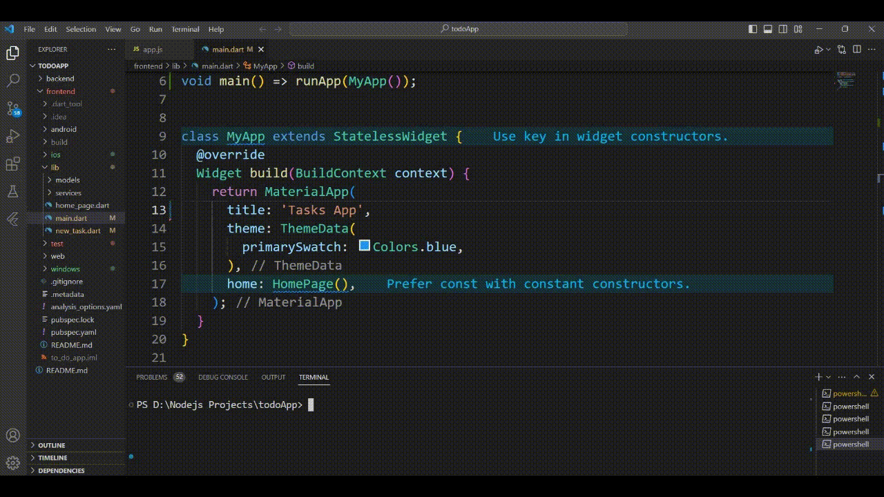Open the Run and Debug view
This screenshot has height=497, width=884.
tap(12, 137)
